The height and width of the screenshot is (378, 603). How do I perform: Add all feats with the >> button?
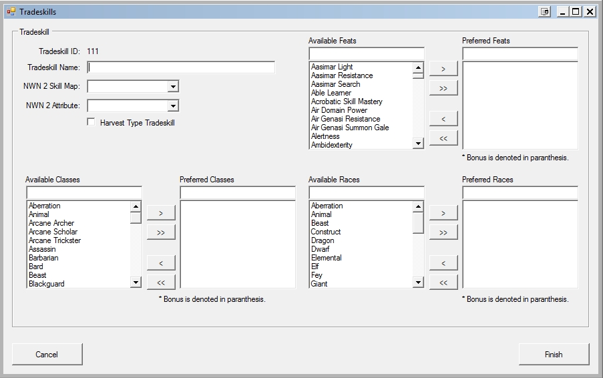click(443, 88)
